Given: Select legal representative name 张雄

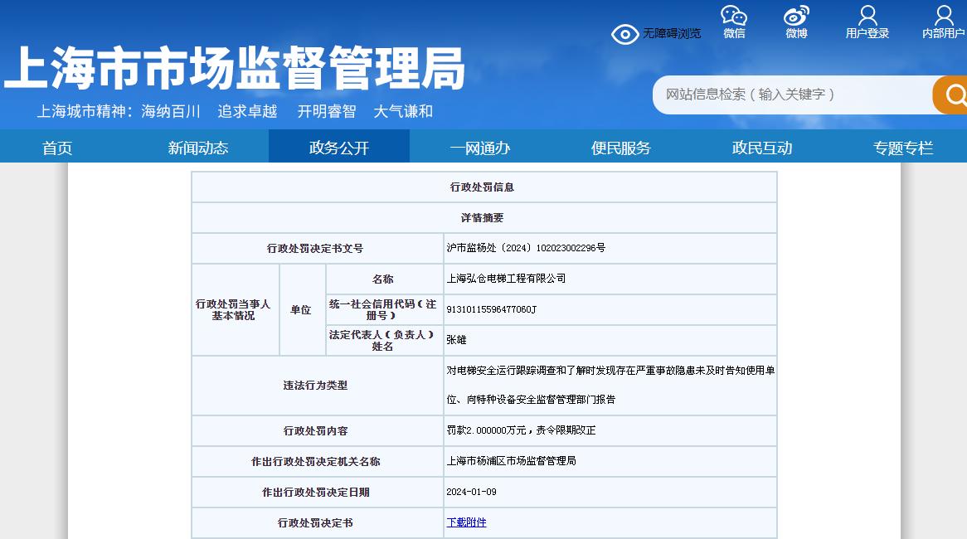Looking at the screenshot, I should tap(456, 340).
